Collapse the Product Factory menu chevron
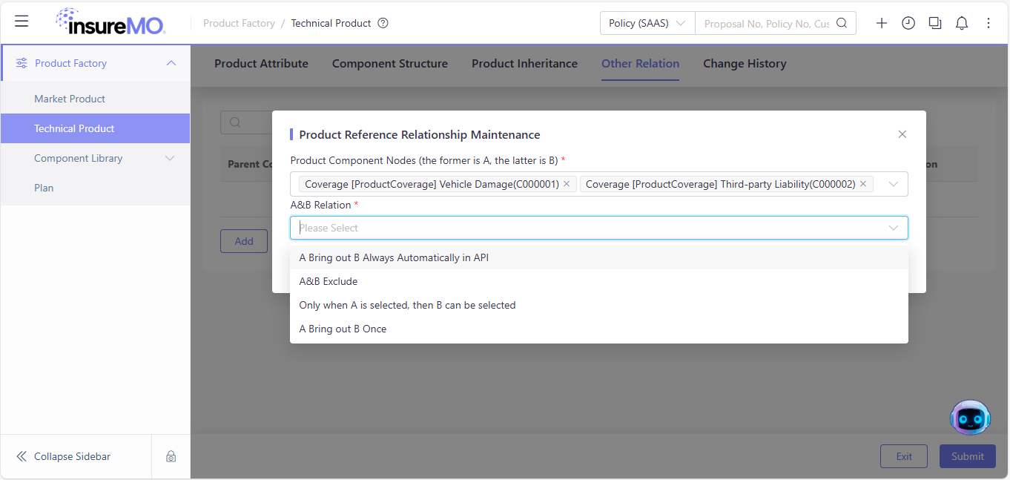The height and width of the screenshot is (480, 1010). tap(171, 63)
